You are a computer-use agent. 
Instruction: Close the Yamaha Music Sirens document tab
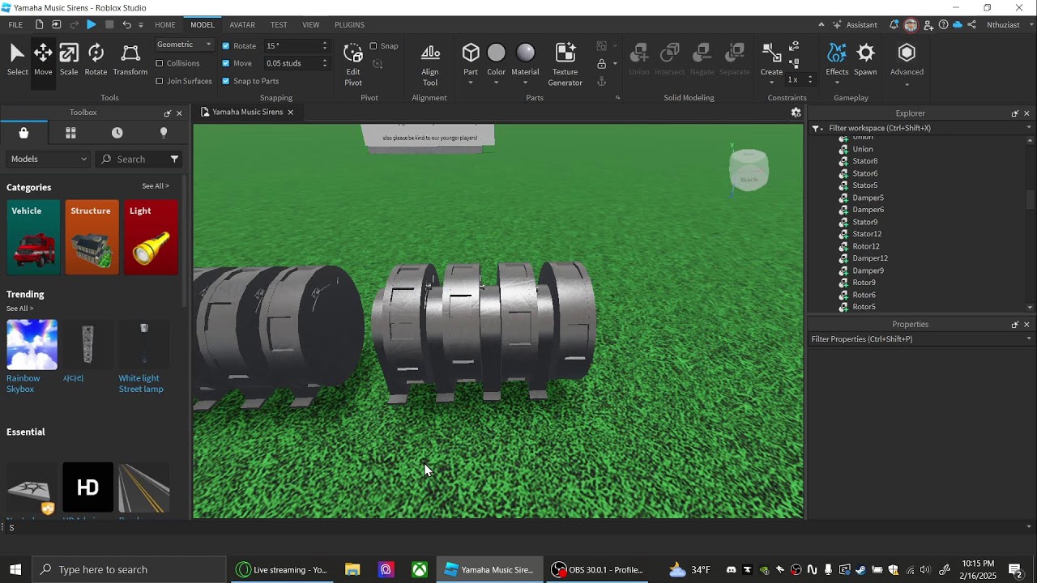coord(290,113)
